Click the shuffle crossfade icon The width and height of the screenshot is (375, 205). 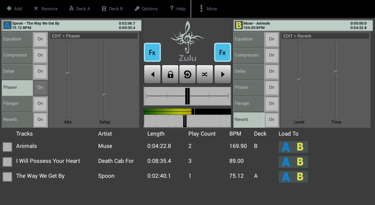coord(205,74)
